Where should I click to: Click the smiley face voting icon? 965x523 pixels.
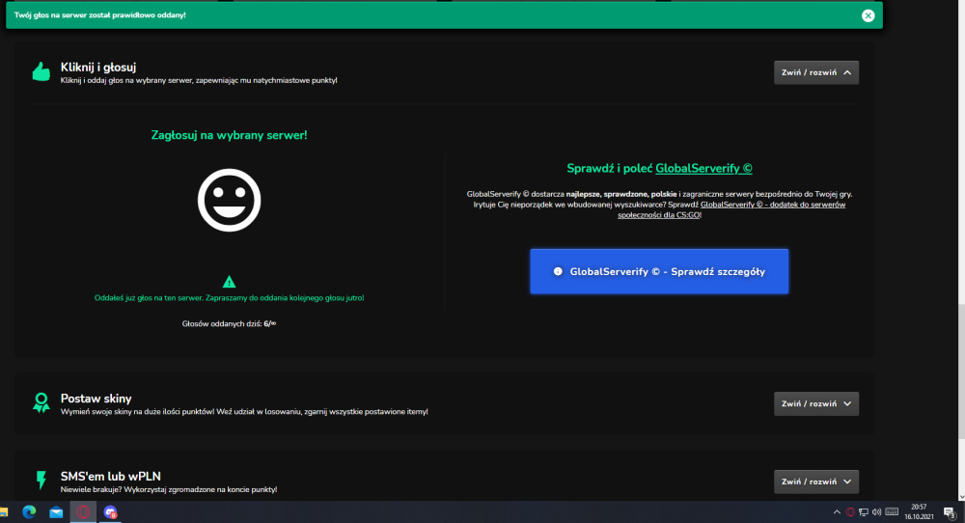coord(229,200)
